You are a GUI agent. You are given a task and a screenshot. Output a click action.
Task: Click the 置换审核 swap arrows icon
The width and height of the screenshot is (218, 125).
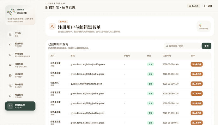click(10, 45)
